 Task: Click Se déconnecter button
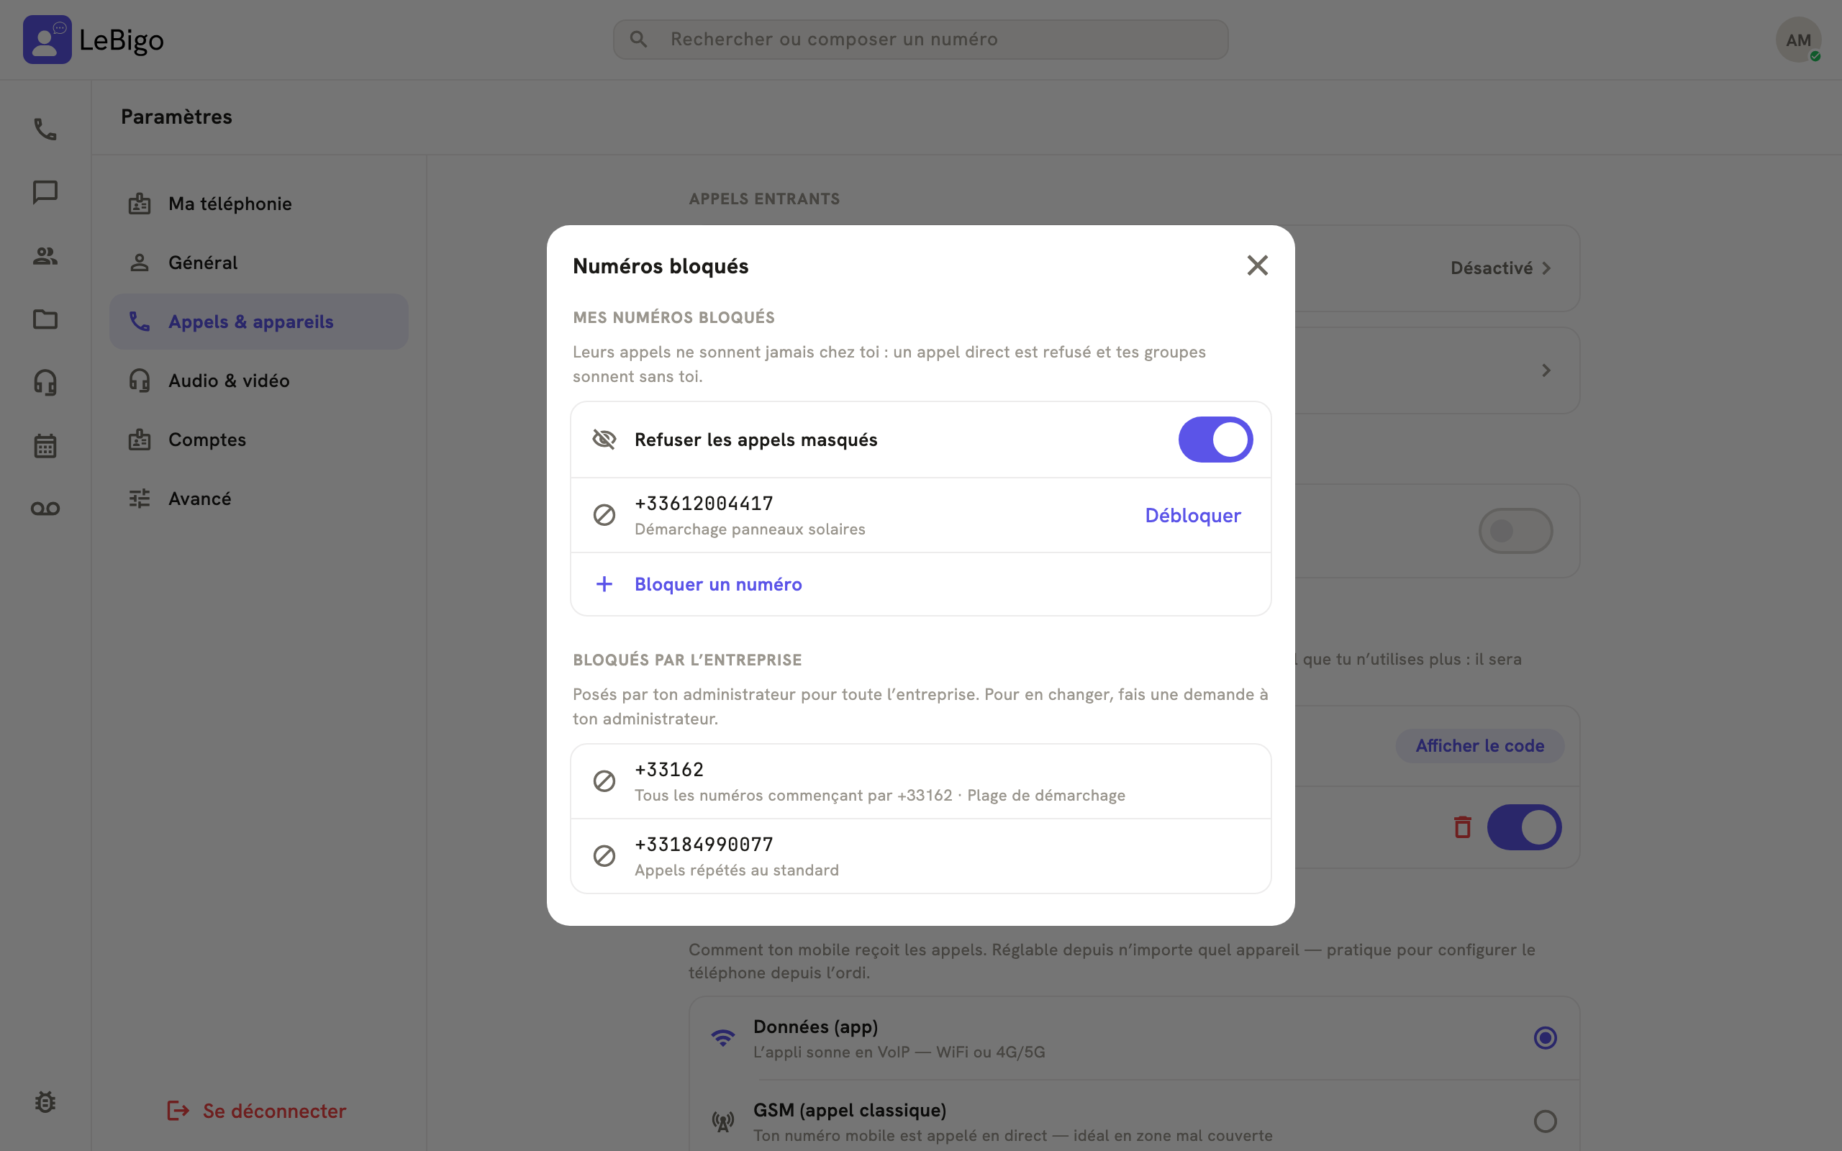pos(256,1111)
